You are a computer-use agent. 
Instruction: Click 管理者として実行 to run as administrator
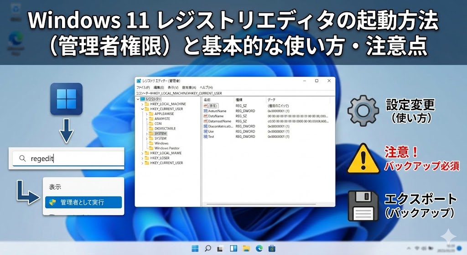click(x=83, y=202)
